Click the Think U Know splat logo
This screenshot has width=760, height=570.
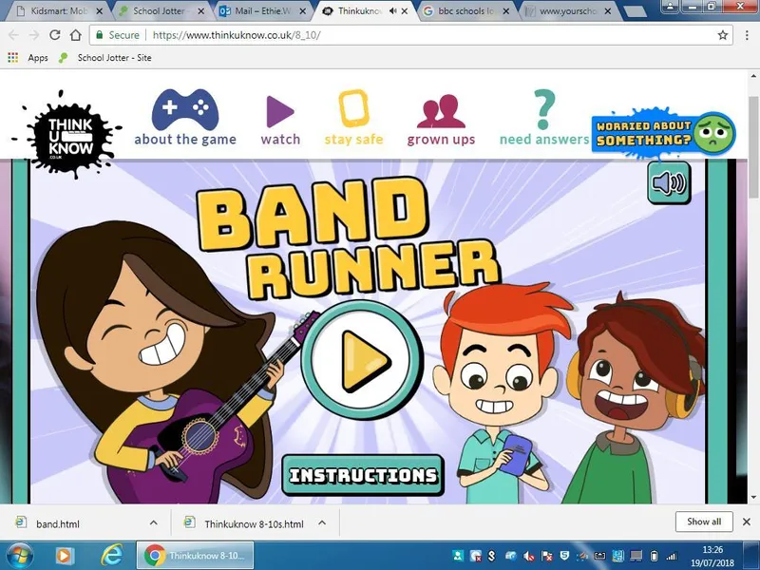point(71,132)
